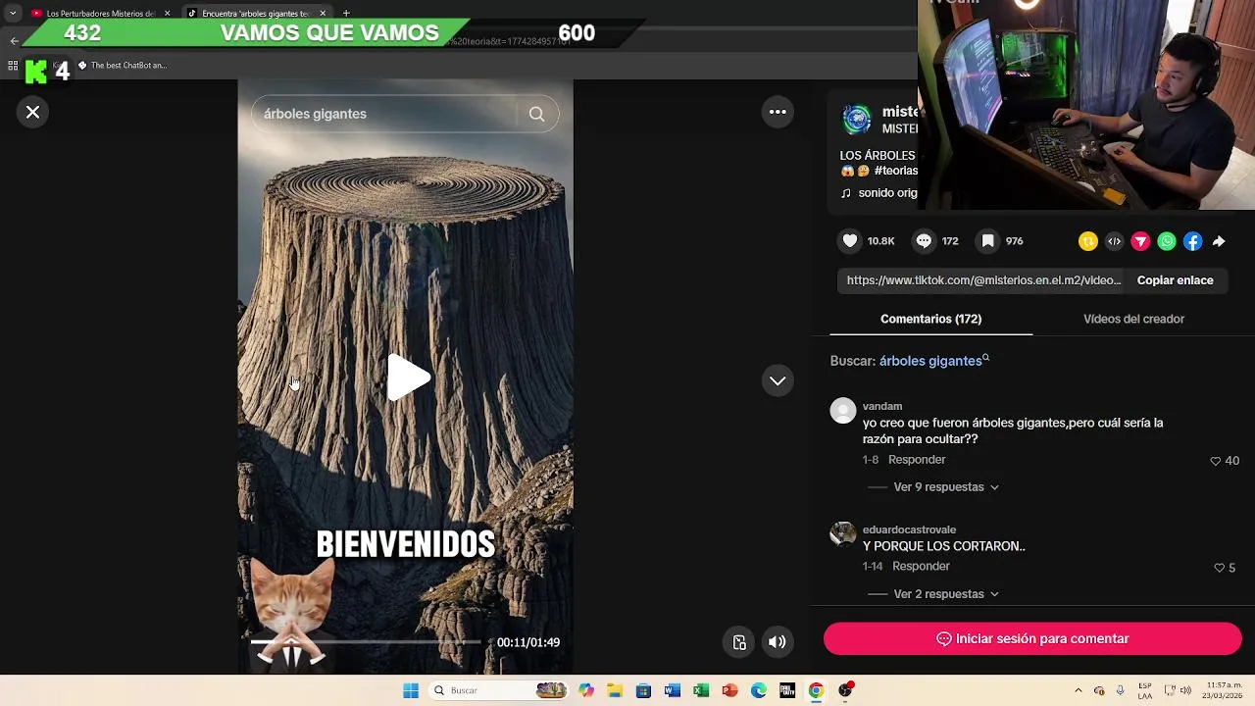Launch Word from the taskbar

[x=672, y=690]
